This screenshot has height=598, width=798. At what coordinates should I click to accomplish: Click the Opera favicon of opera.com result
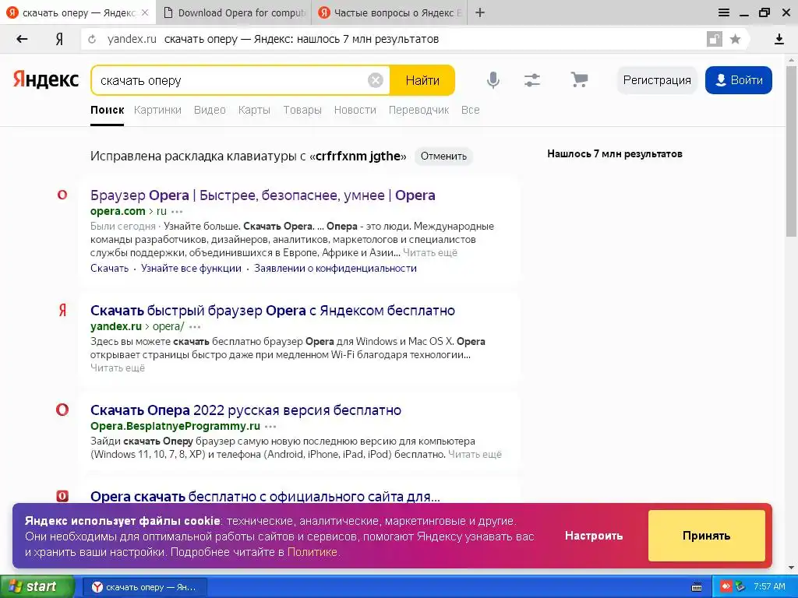[62, 195]
